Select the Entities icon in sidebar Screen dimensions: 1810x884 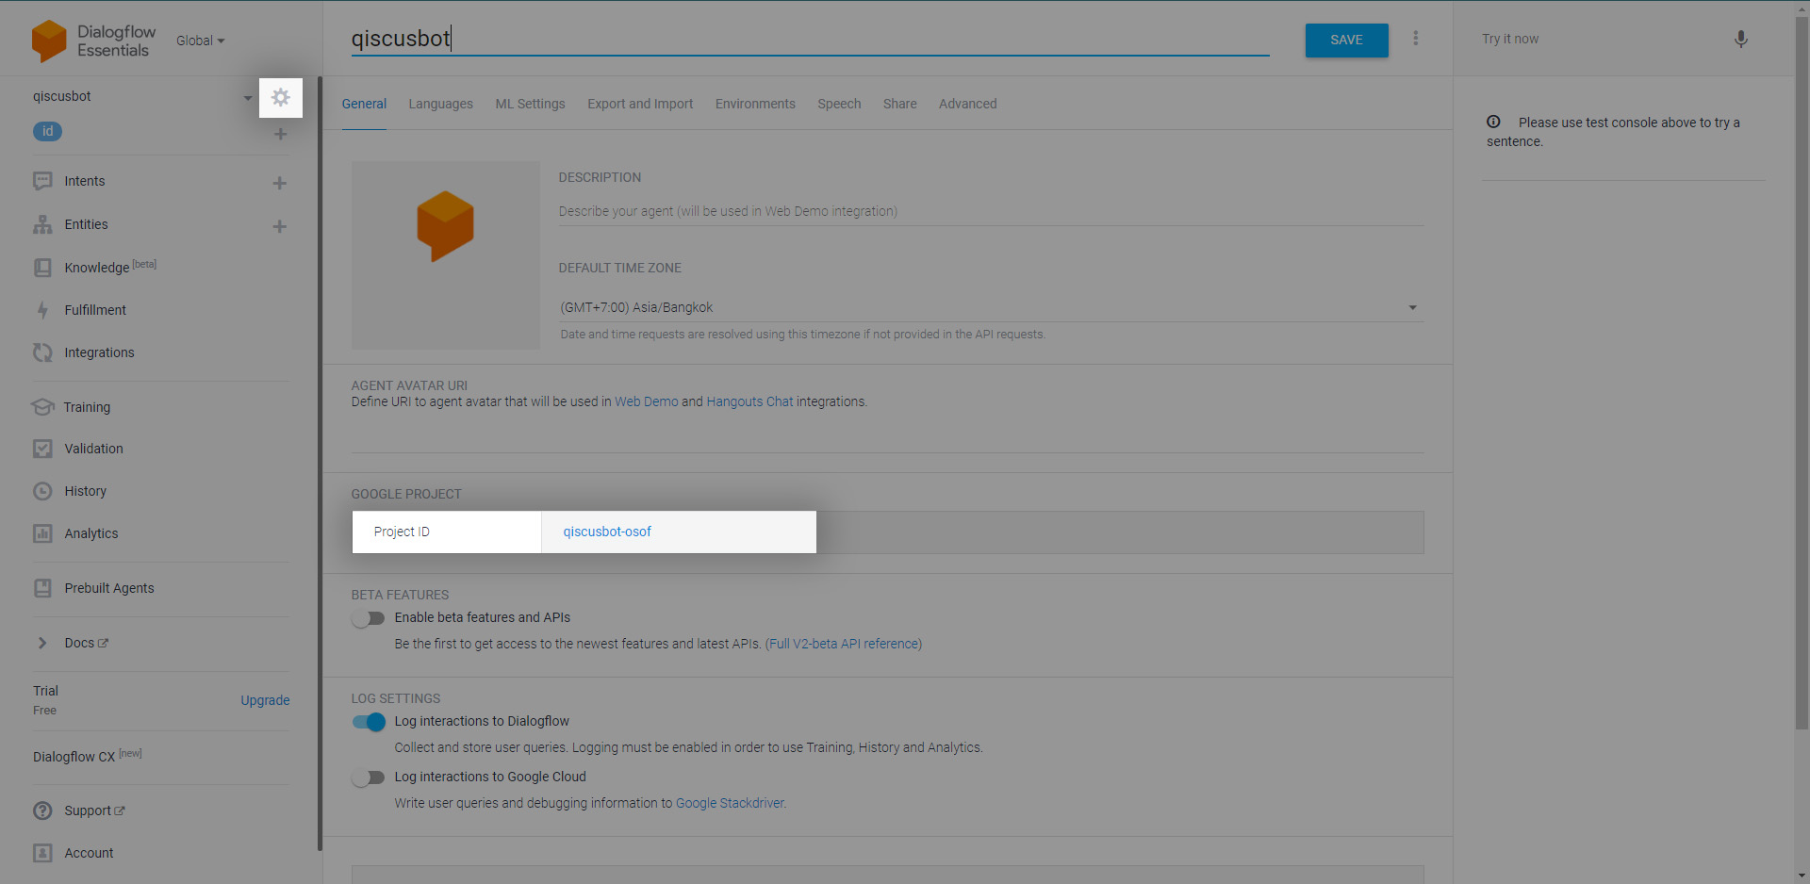pos(42,224)
